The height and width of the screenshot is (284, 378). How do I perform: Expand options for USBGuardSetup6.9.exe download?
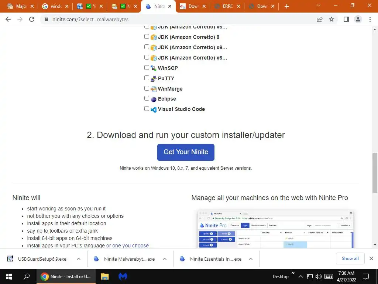[x=79, y=259]
